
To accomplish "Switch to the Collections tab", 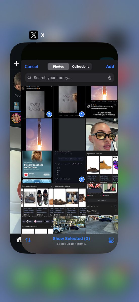I will 81,66.
